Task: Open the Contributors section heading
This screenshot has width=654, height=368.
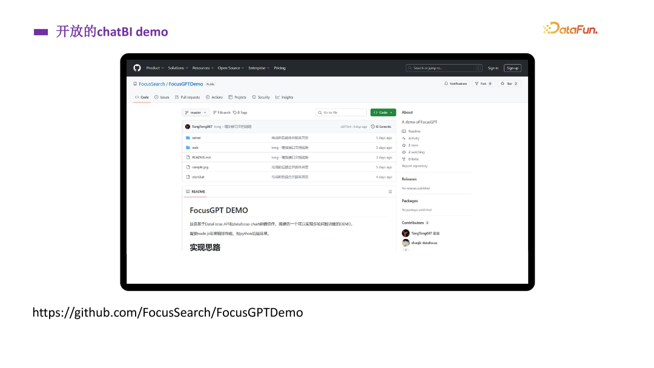Action: tap(415, 223)
